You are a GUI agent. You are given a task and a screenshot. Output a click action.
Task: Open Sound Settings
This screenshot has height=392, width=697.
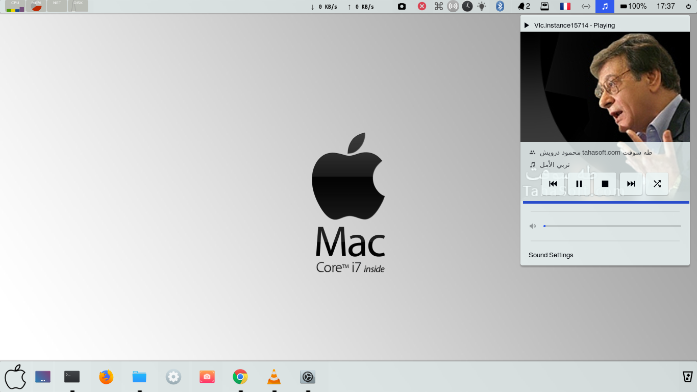[x=551, y=255]
